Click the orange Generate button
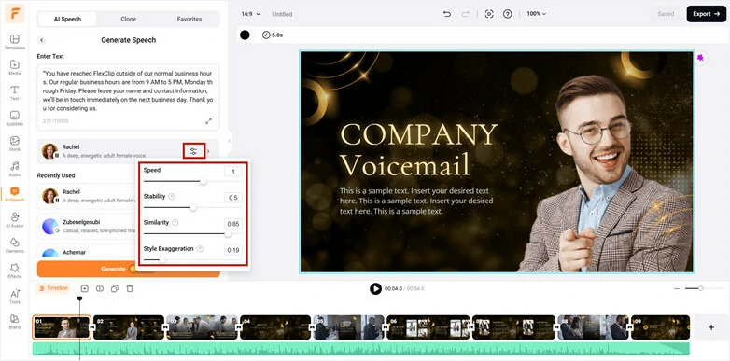The width and height of the screenshot is (730, 361). (129, 269)
